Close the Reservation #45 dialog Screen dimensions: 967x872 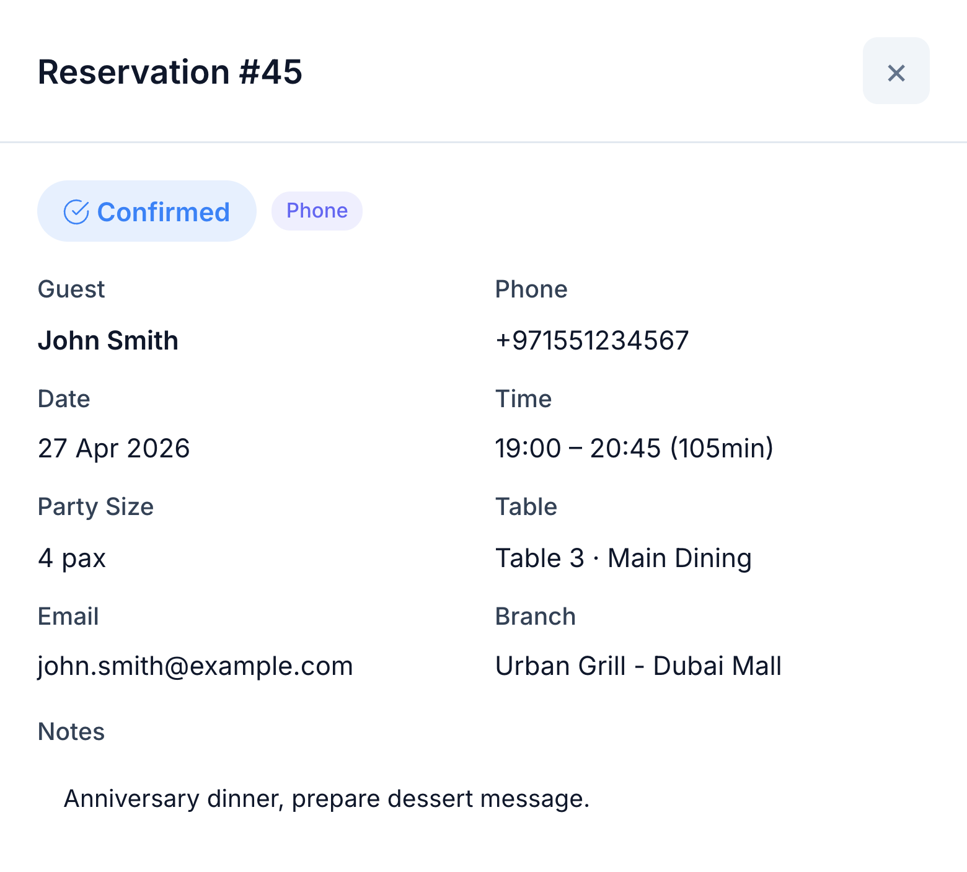point(896,71)
